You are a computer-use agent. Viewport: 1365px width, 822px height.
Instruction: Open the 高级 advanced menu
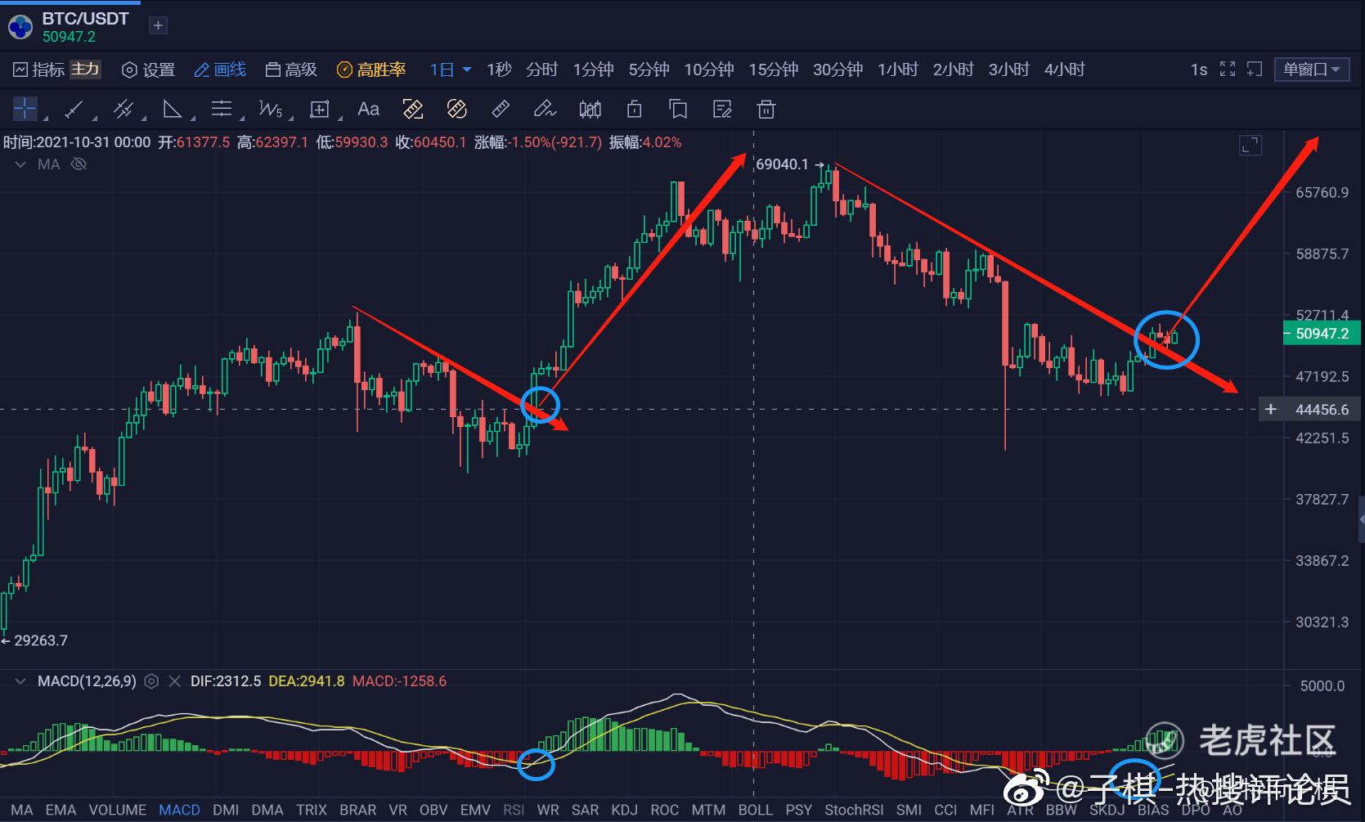pos(291,70)
